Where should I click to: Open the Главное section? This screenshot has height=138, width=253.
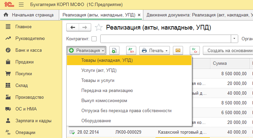tap(24, 27)
